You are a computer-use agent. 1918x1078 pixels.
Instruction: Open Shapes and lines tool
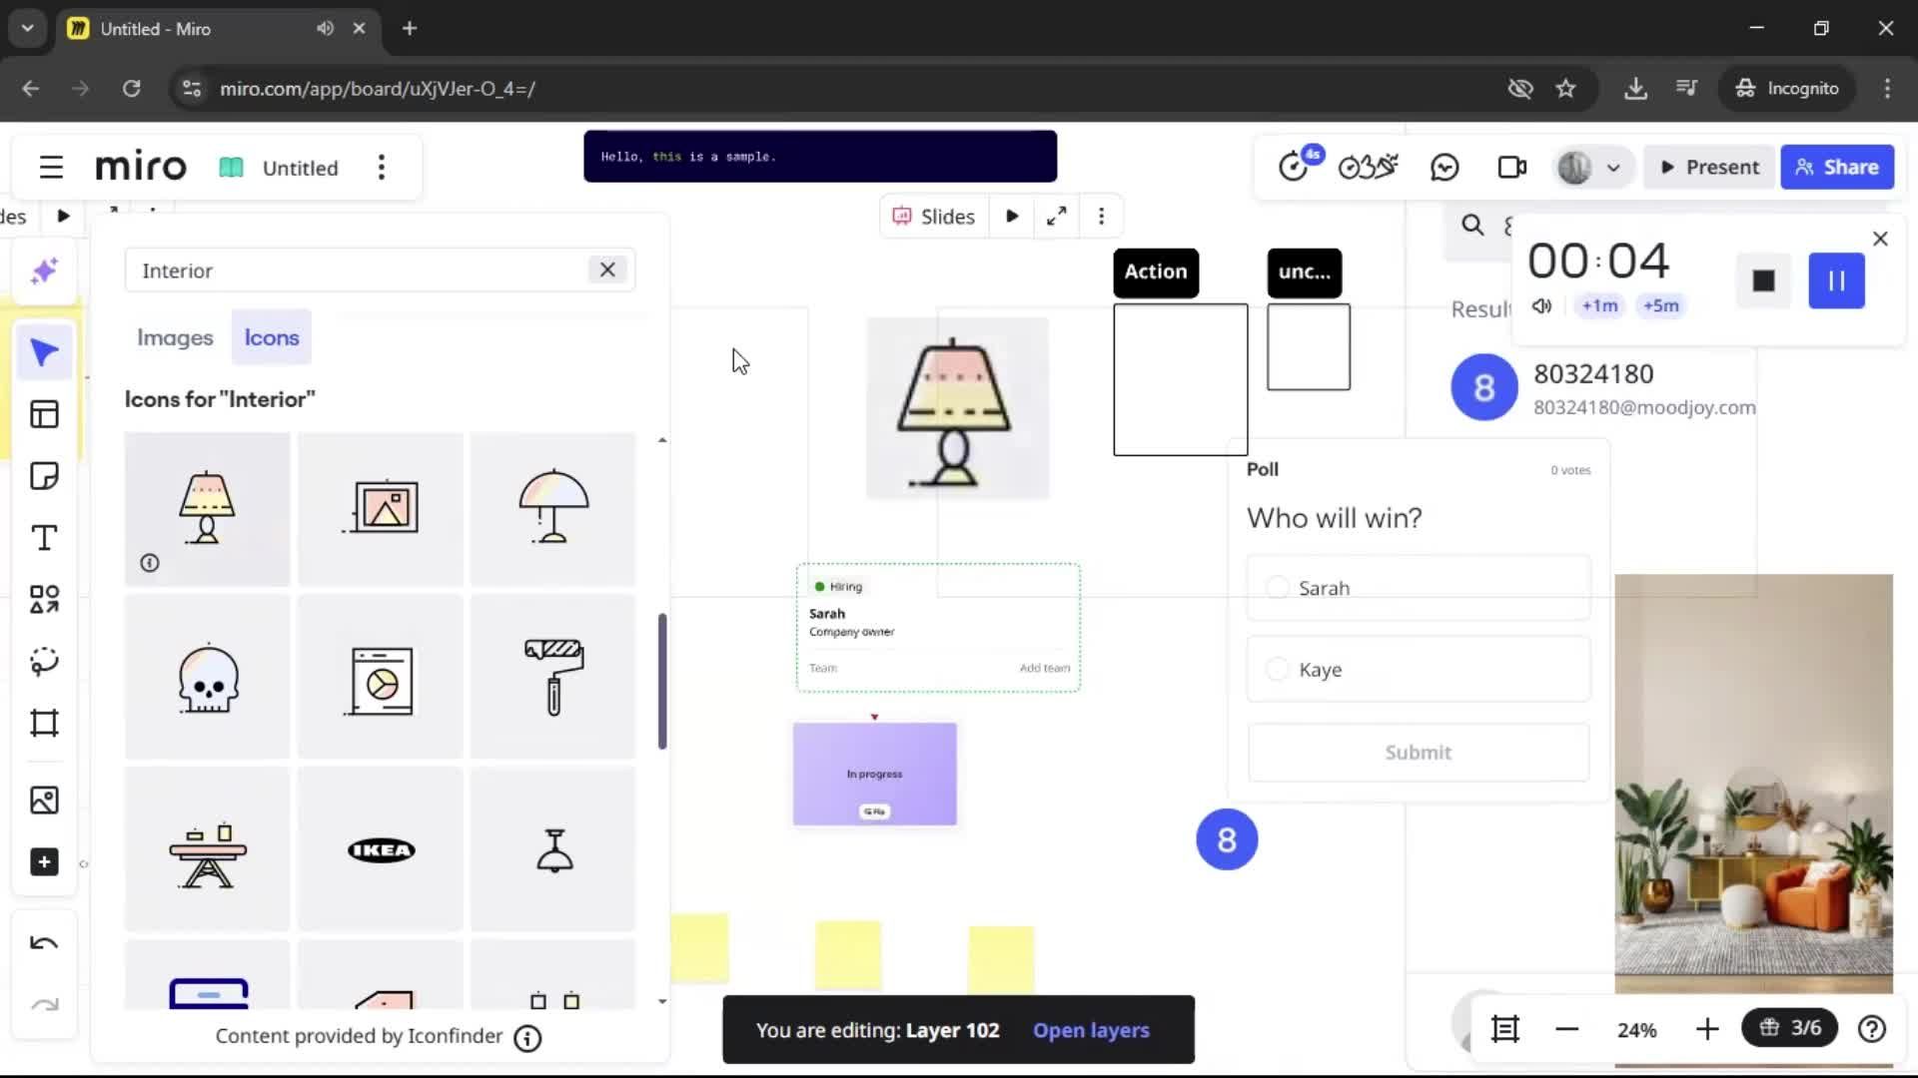coord(44,599)
